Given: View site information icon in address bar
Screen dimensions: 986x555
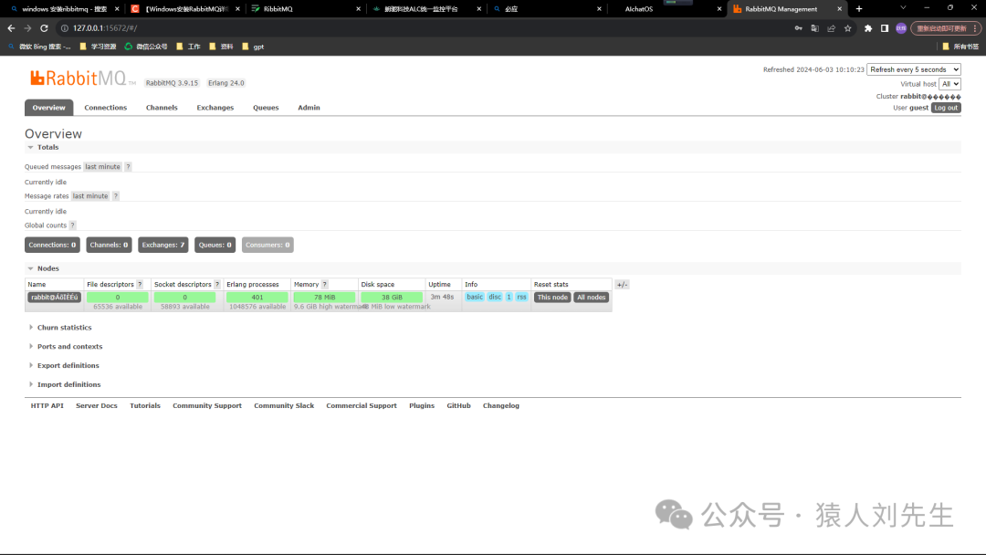Looking at the screenshot, I should tap(64, 28).
